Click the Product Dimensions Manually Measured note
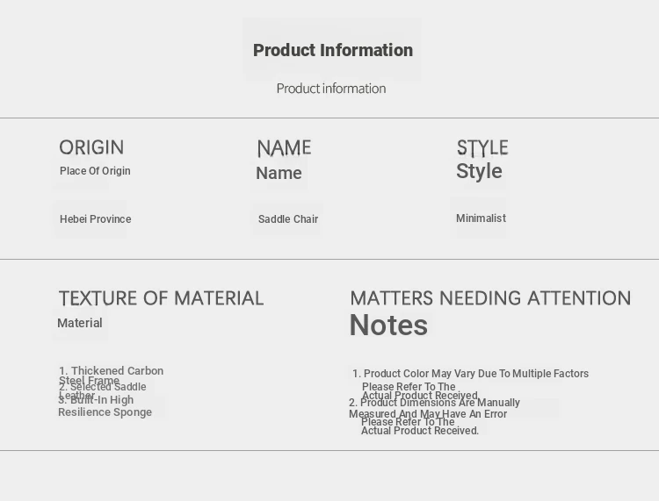Screen dimensions: 659x501 click(x=435, y=408)
